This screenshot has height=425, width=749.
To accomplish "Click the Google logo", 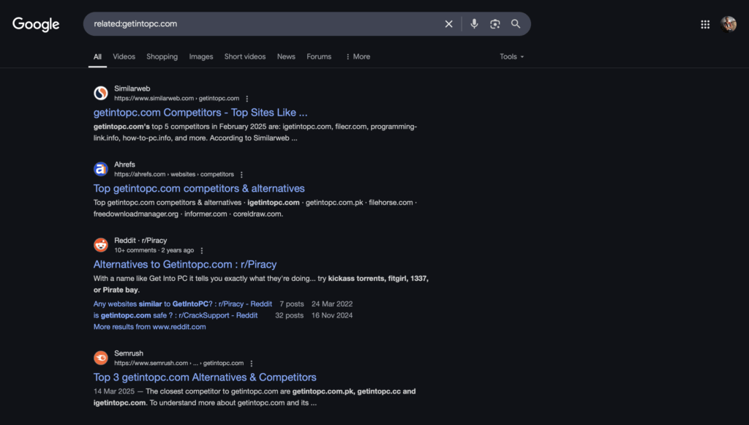I will [x=36, y=24].
